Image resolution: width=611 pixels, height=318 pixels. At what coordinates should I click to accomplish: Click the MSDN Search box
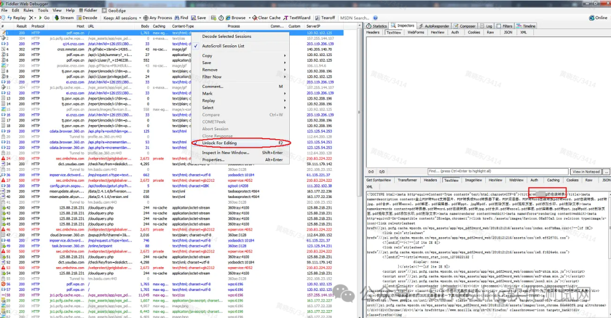(355, 18)
